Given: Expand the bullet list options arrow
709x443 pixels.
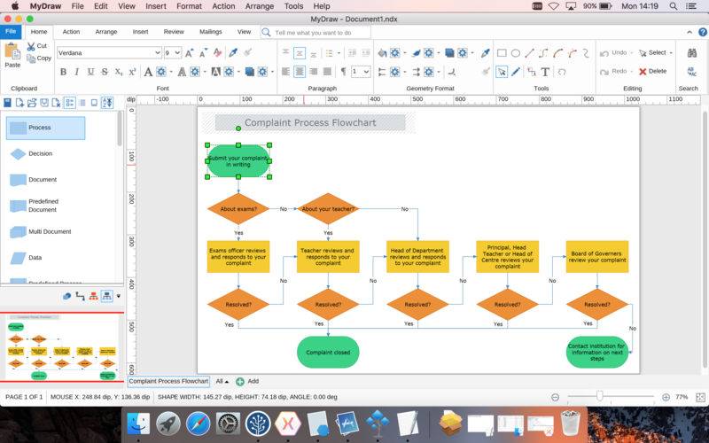Looking at the screenshot, I should (339, 53).
